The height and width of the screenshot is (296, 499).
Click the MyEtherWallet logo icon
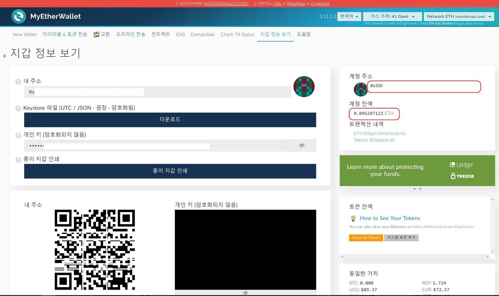(19, 16)
